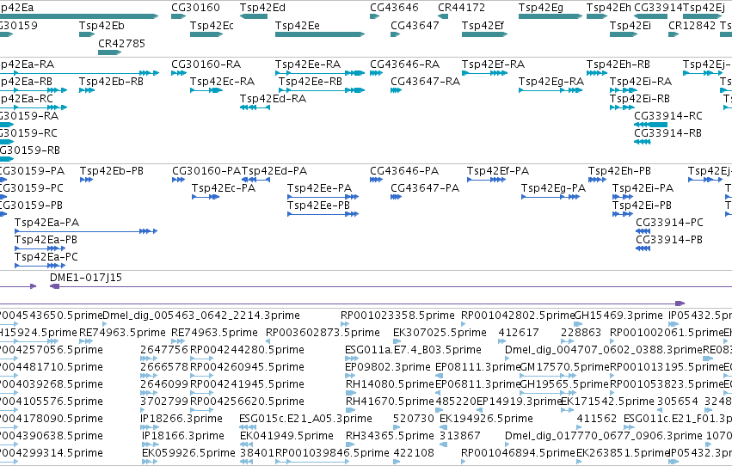Select protein CG30160-PA

click(x=206, y=171)
